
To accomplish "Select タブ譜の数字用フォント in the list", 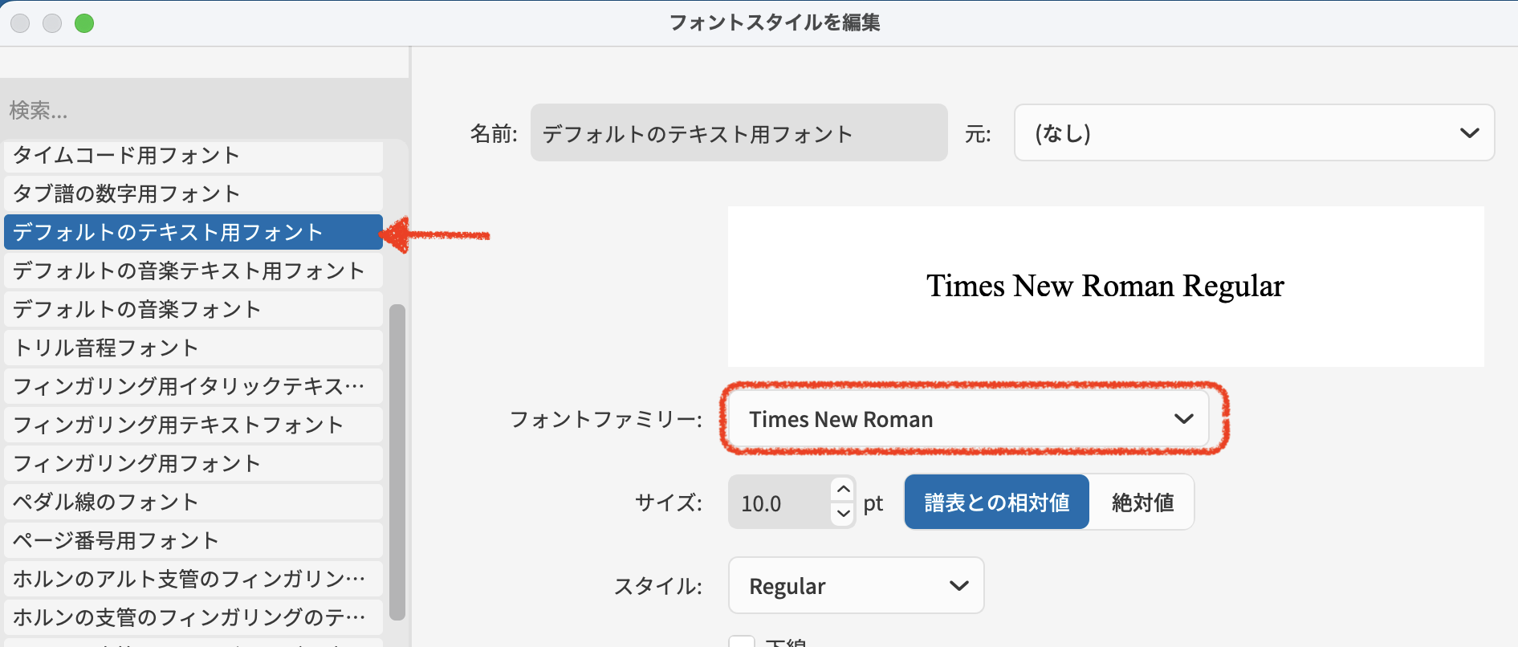I will [193, 193].
